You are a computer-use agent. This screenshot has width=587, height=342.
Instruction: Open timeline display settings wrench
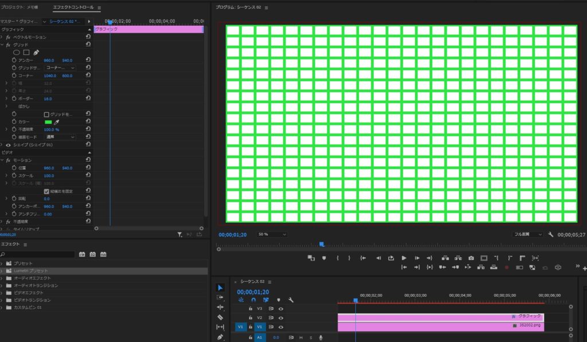(x=291, y=300)
